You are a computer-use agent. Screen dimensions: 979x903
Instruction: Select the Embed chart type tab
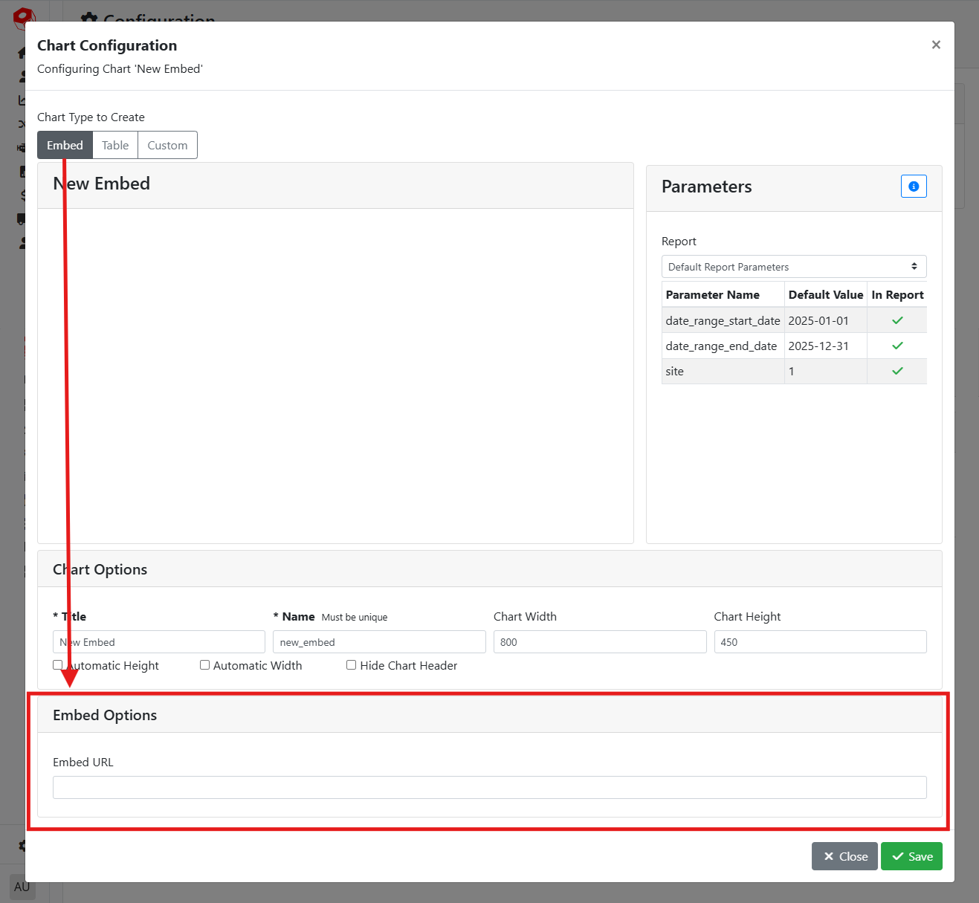pos(65,145)
